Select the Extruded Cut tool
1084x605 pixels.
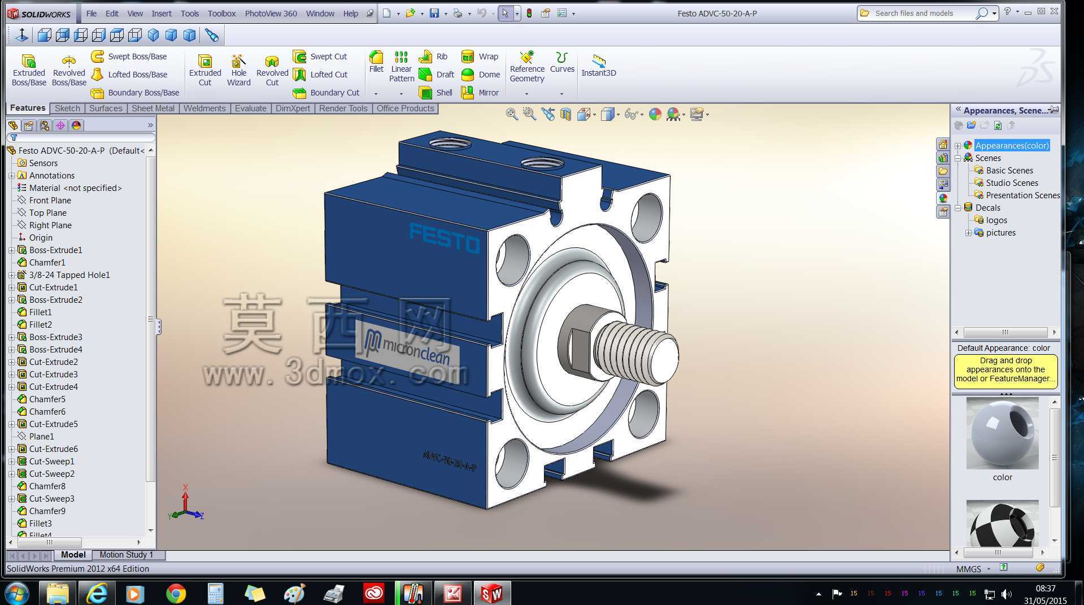pos(205,70)
